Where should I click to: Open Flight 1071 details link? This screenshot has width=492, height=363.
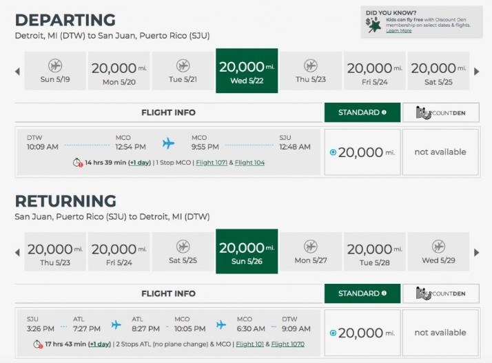click(212, 163)
